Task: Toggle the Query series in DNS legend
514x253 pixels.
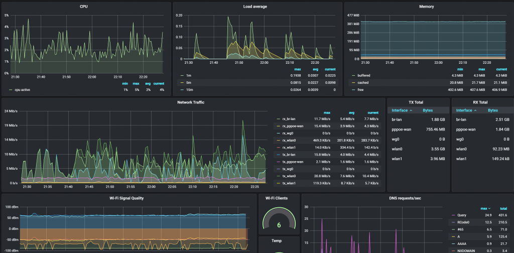Action: tap(462, 215)
